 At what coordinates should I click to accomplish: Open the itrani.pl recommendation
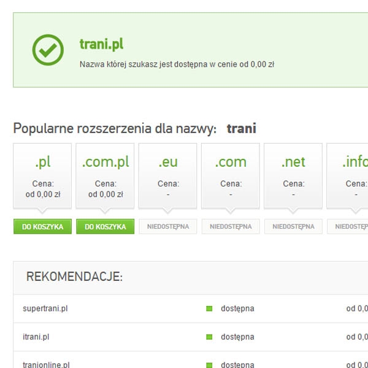(x=36, y=337)
